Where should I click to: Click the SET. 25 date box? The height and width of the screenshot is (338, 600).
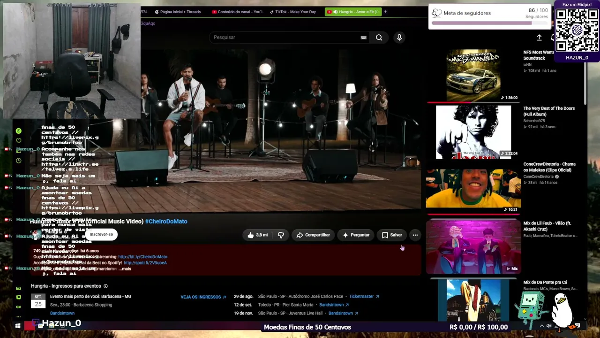point(38,300)
